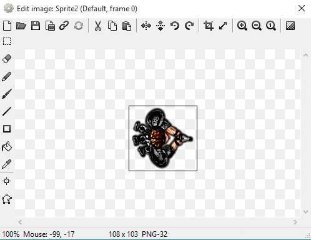
Task: Close the Edit image window
Action: coord(302,8)
